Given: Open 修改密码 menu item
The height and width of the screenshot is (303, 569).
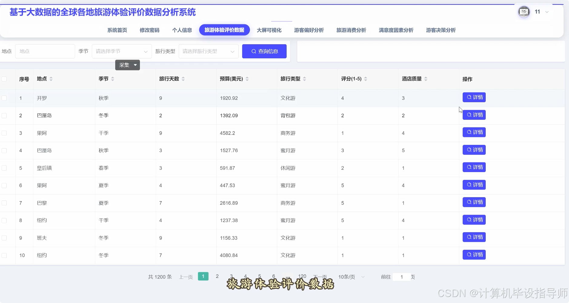Looking at the screenshot, I should pos(149,30).
